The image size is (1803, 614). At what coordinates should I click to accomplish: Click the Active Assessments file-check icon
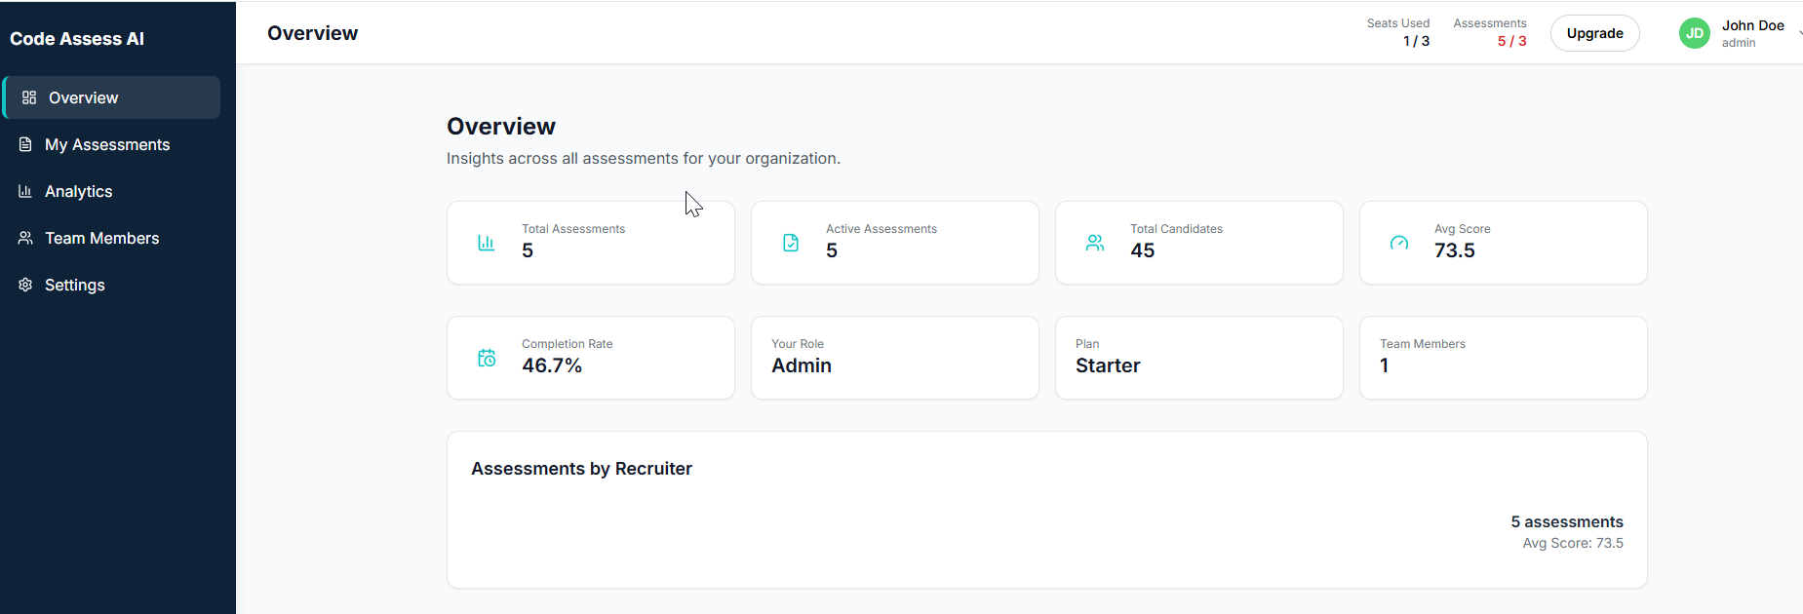click(791, 243)
